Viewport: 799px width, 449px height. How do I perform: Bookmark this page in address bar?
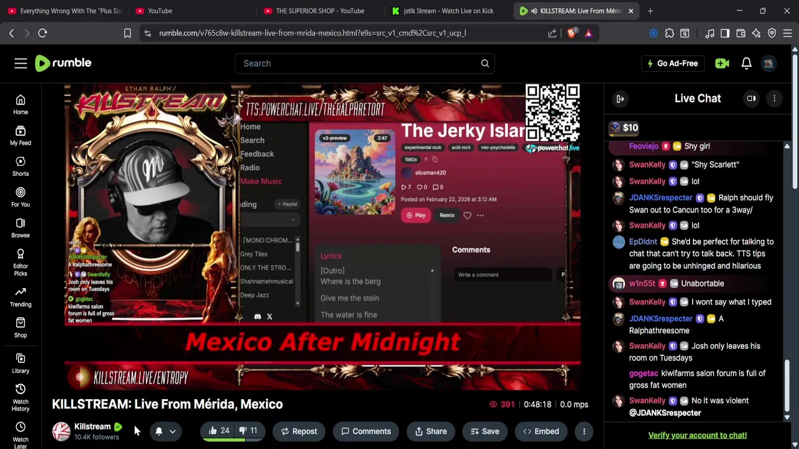coord(127,33)
